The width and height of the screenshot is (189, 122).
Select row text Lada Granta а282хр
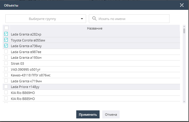point(26,34)
